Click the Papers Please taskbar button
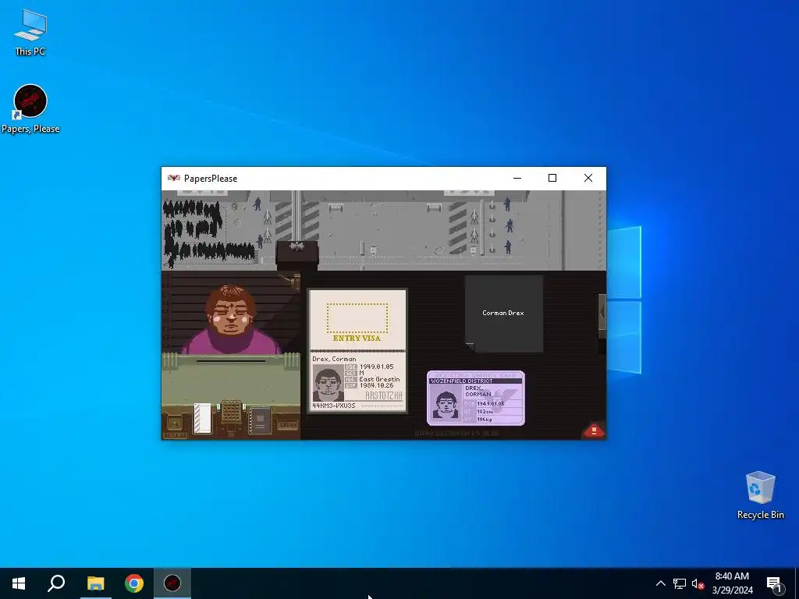 172,583
